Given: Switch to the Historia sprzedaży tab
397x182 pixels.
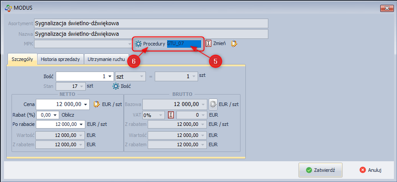Looking at the screenshot, I should pos(61,59).
